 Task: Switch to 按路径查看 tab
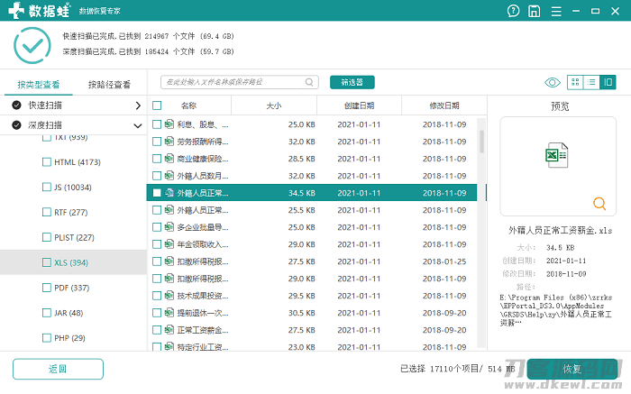pyautogui.click(x=109, y=85)
